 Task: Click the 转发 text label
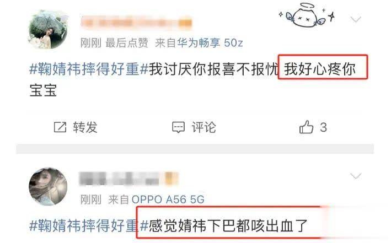(x=85, y=127)
